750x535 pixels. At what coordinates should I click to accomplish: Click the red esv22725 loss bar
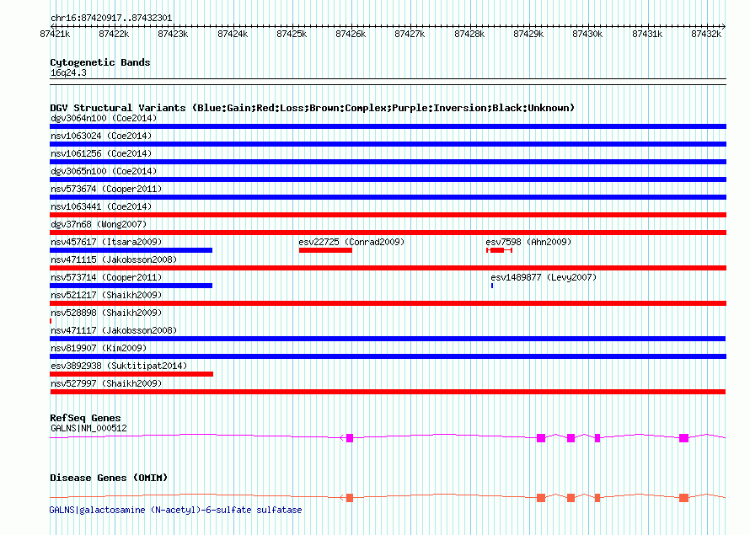tap(326, 250)
